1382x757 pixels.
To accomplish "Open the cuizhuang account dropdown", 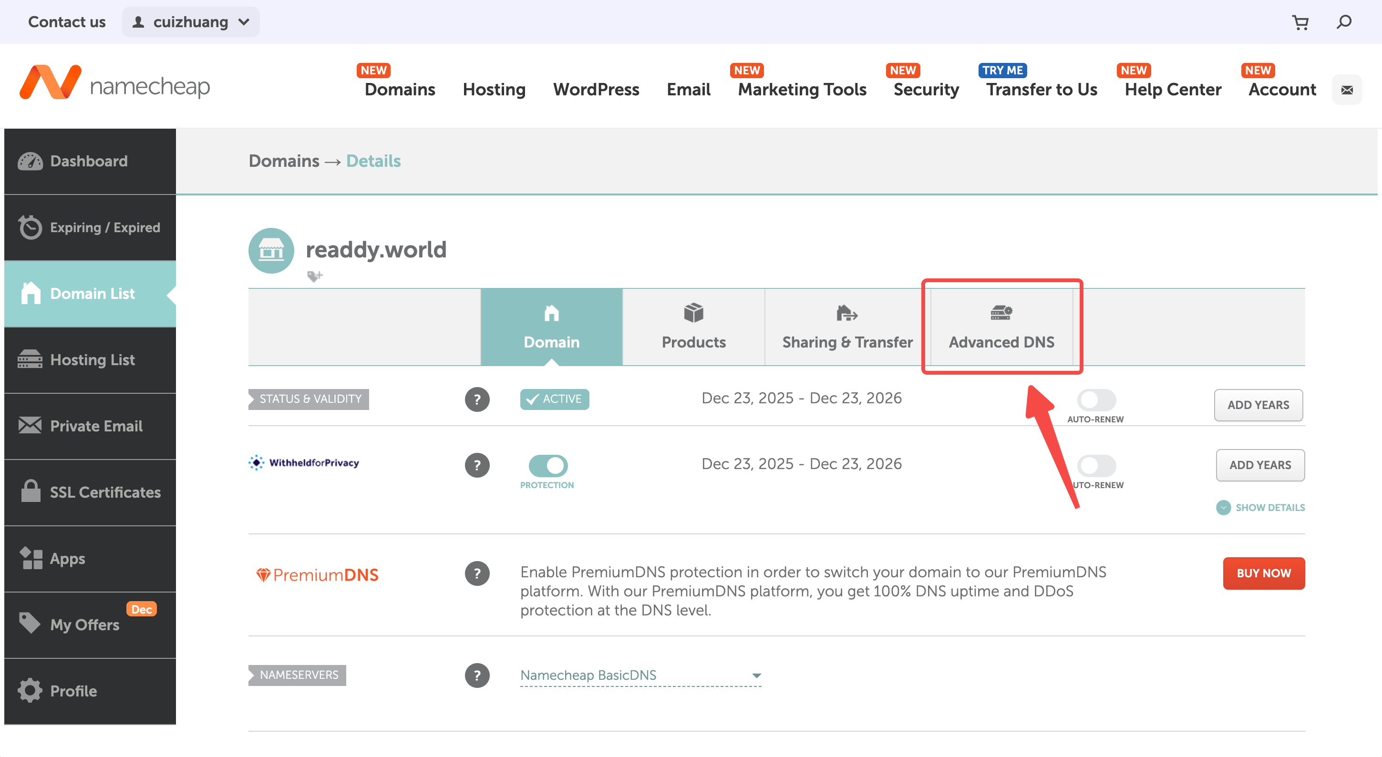I will 190,22.
